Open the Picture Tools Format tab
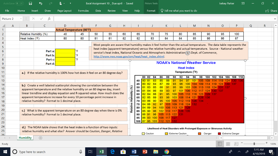This screenshot has height=156, width=278. point(151,11)
